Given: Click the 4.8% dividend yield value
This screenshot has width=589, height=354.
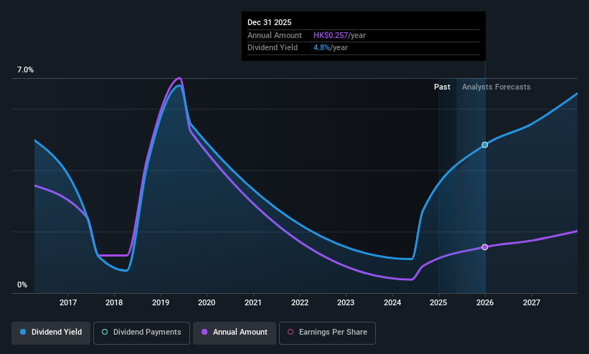Looking at the screenshot, I should point(321,48).
